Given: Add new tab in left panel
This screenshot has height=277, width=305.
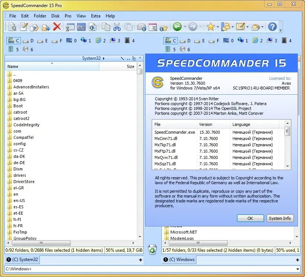Looking at the screenshot, I should (x=141, y=260).
